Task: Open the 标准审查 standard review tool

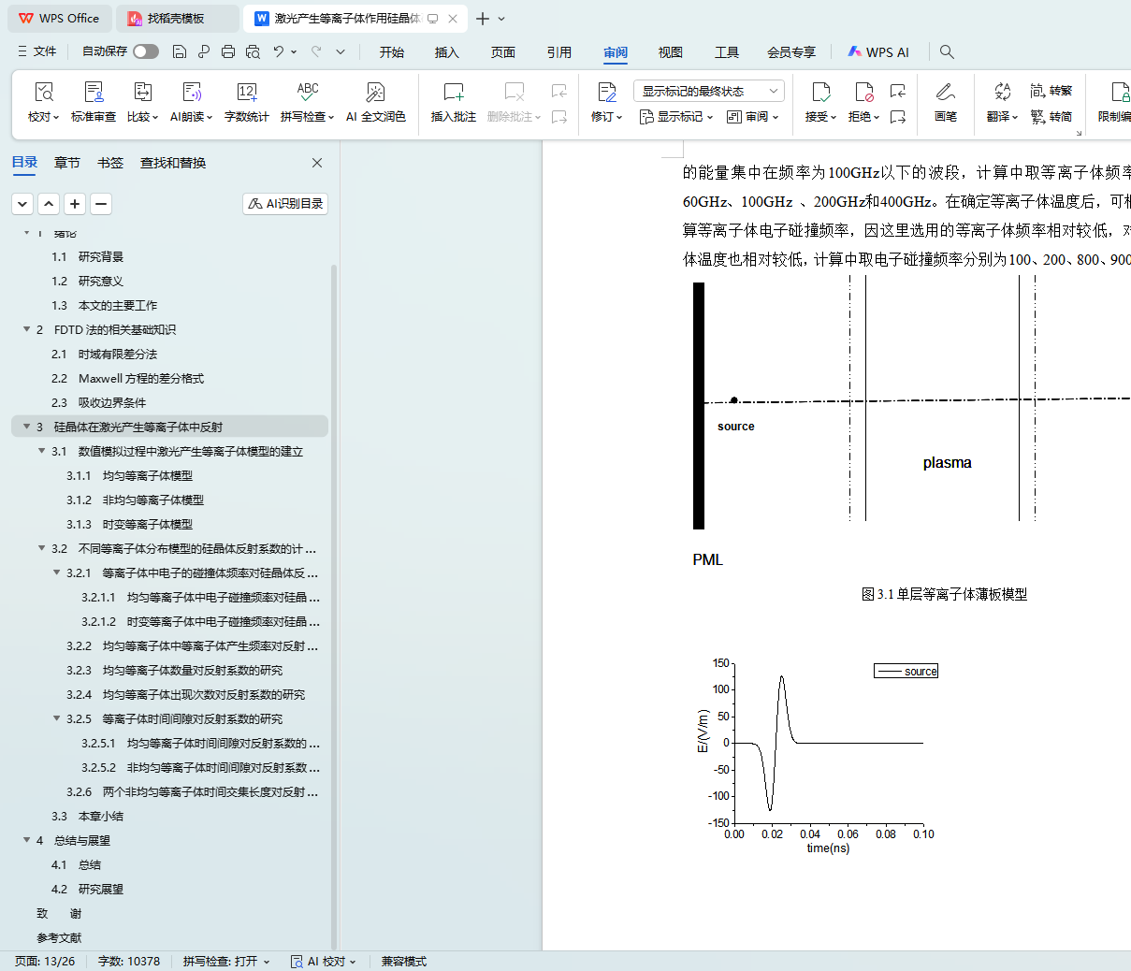Action: pyautogui.click(x=94, y=93)
